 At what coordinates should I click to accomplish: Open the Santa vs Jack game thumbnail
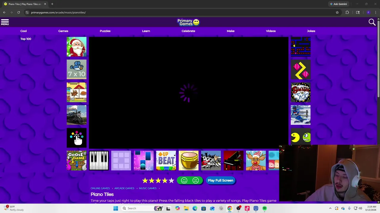[x=300, y=92]
